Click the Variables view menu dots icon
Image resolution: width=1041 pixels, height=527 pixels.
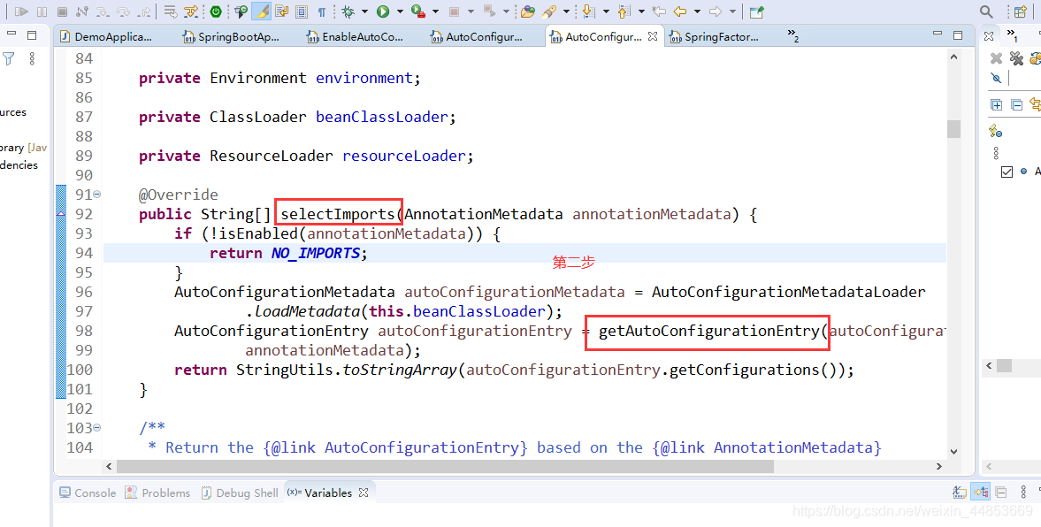click(1023, 492)
